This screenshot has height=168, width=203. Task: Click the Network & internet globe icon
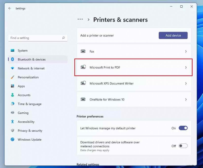(x=13, y=68)
